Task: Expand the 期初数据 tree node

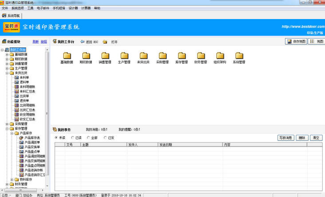Action: click(7, 59)
